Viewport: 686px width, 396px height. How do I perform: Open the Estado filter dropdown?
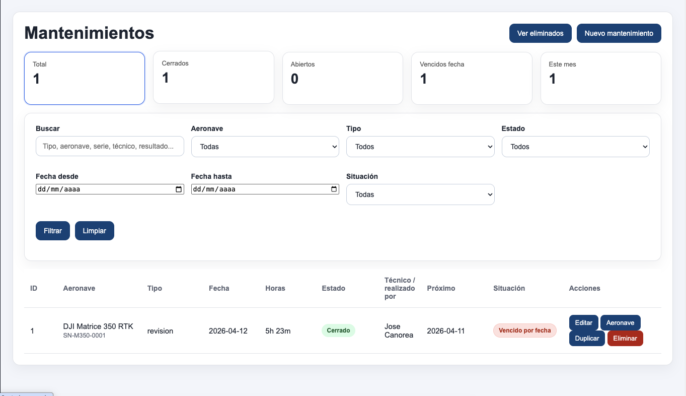click(576, 147)
